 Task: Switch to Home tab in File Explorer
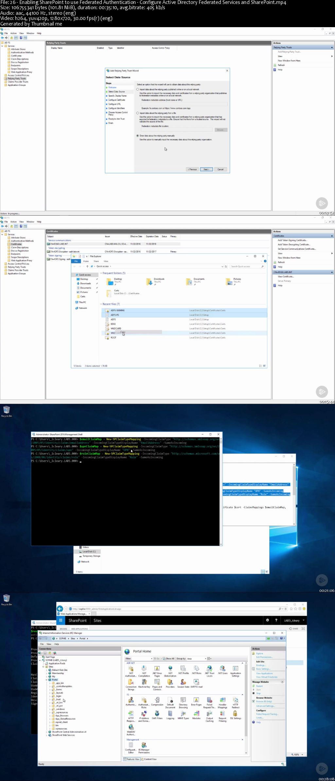[86, 261]
